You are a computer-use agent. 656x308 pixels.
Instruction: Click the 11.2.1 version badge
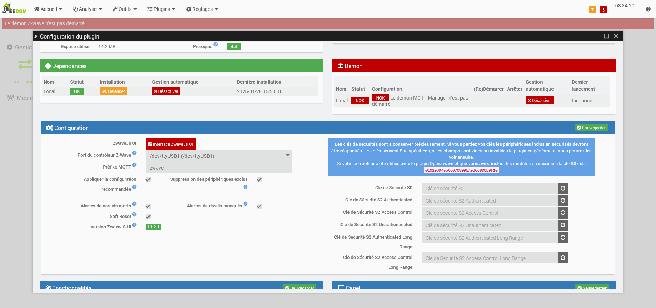[x=153, y=227]
